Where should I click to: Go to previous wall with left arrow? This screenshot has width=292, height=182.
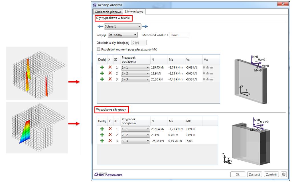(x=100, y=26)
